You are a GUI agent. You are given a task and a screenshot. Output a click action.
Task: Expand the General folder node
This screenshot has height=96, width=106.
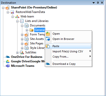pos(27,30)
